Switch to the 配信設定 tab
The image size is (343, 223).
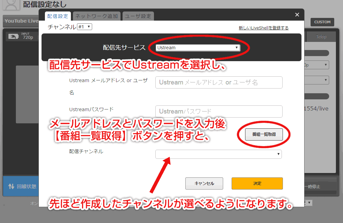click(x=58, y=16)
